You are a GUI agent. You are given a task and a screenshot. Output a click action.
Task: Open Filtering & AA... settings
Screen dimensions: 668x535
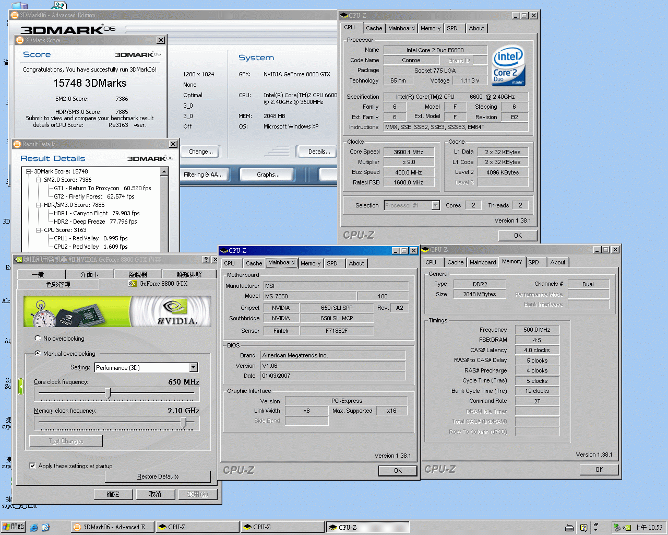(203, 175)
